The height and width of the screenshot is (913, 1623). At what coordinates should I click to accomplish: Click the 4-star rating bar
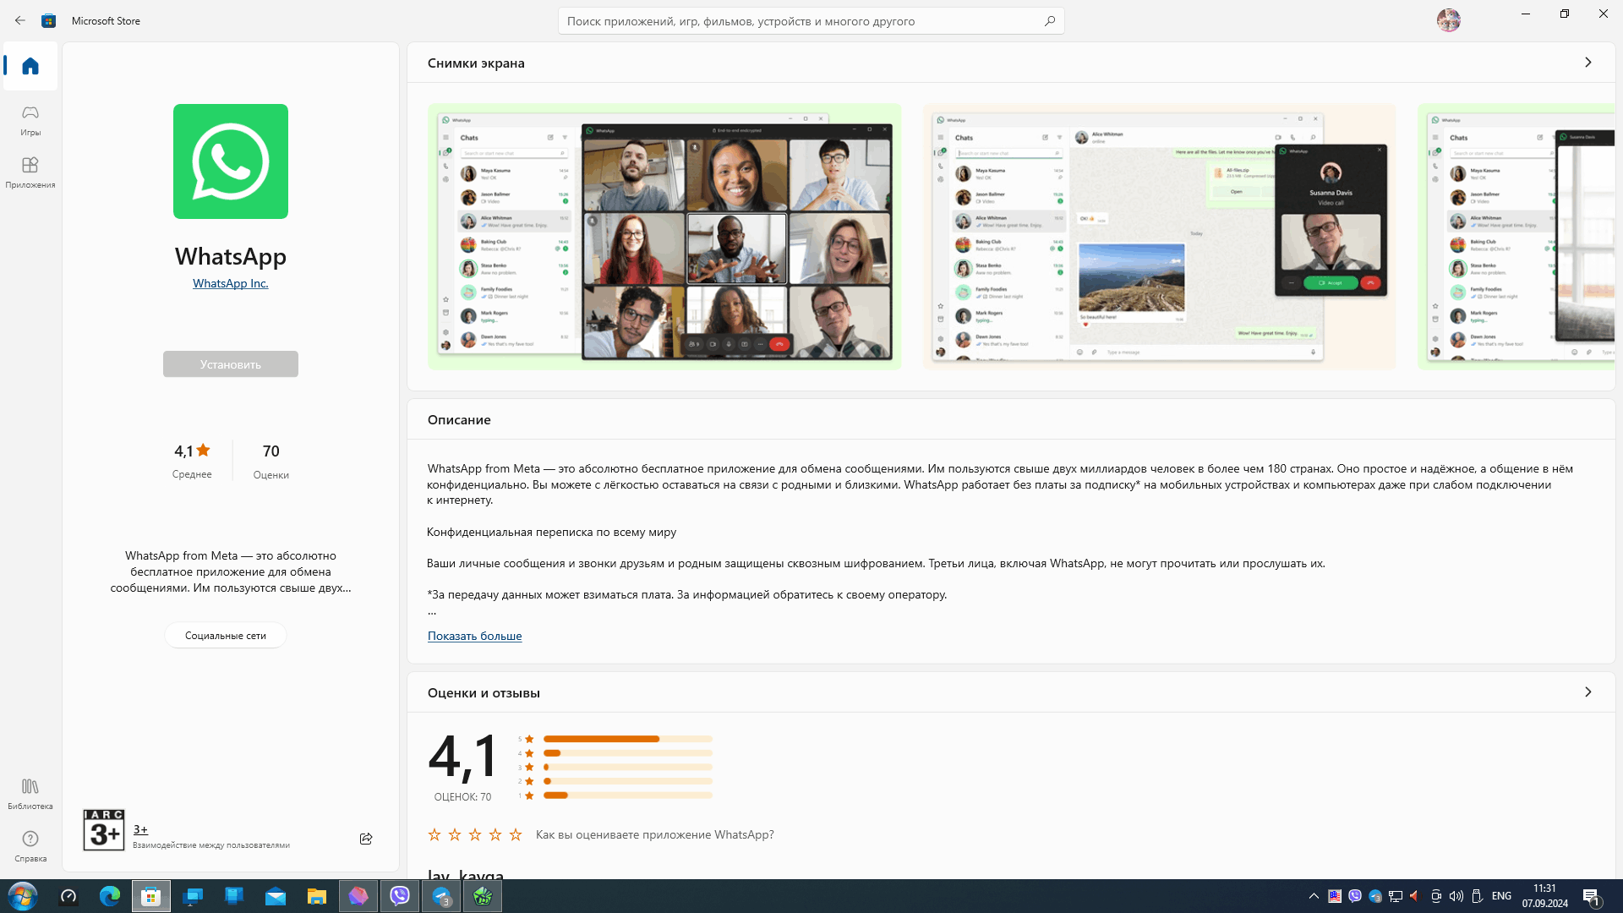point(628,753)
